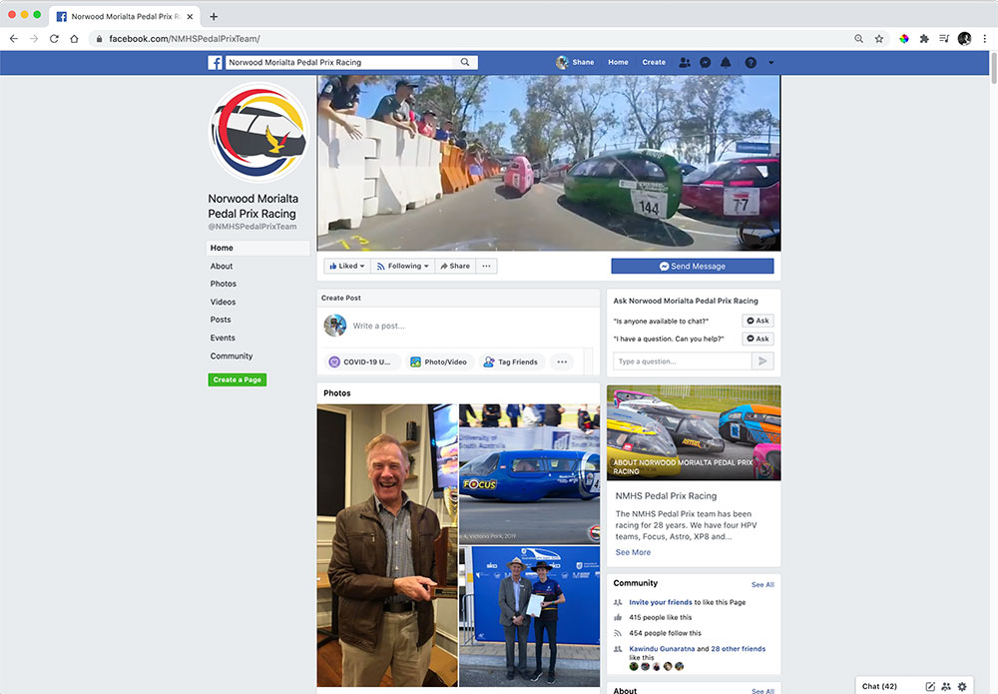Viewport: 998px width, 694px height.
Task: Open Posts in the page sidebar
Action: point(221,320)
